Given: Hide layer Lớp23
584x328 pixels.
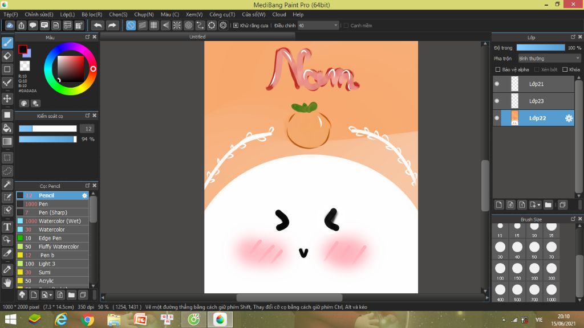Looking at the screenshot, I should [x=497, y=101].
